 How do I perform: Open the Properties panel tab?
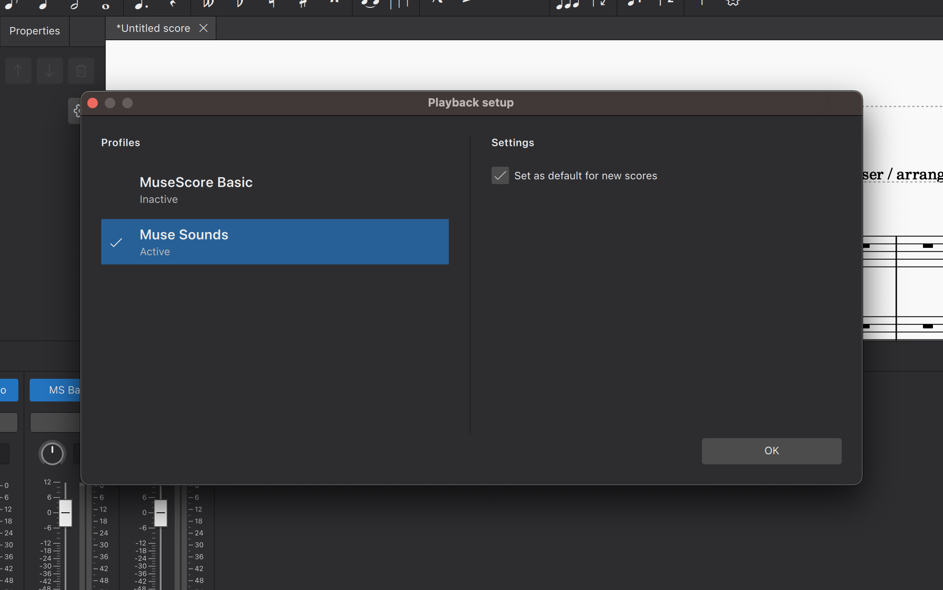click(x=34, y=31)
